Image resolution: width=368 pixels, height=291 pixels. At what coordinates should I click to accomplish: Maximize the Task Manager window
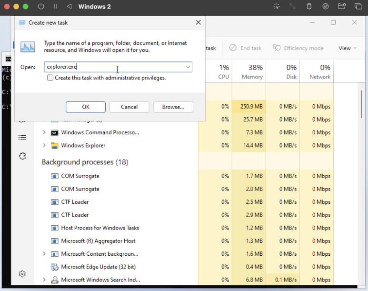click(333, 22)
